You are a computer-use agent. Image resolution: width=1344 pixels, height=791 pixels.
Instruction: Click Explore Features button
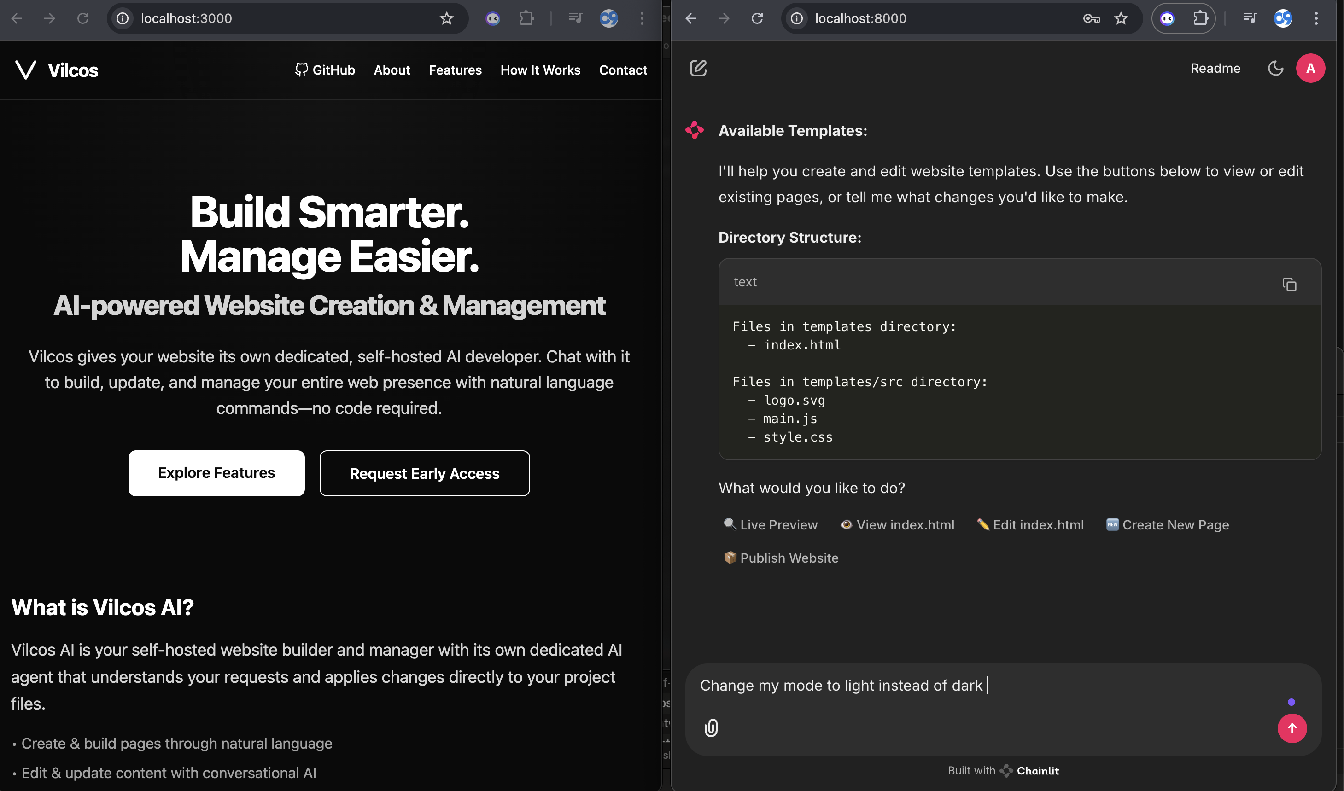[x=216, y=473]
